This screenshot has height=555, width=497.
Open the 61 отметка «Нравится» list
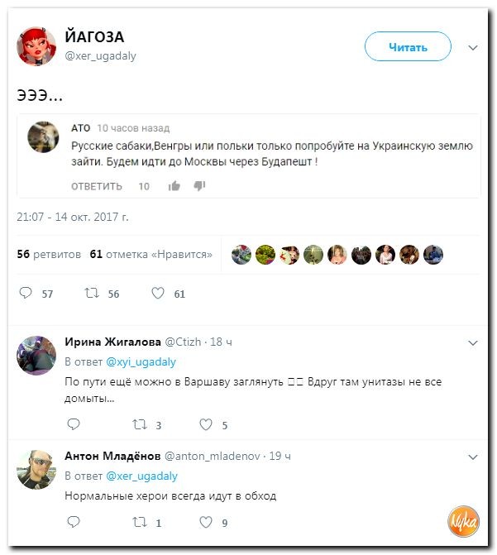tap(151, 254)
